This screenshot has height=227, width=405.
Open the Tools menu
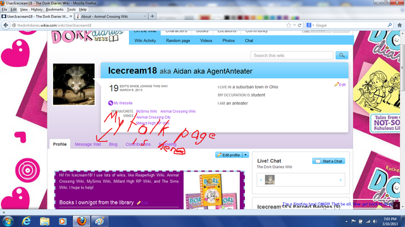[x=71, y=9]
